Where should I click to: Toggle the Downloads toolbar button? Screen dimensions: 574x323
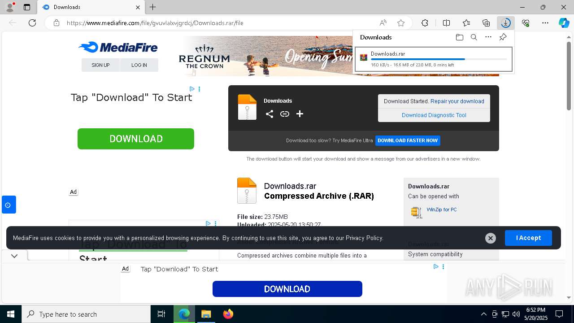pos(506,23)
